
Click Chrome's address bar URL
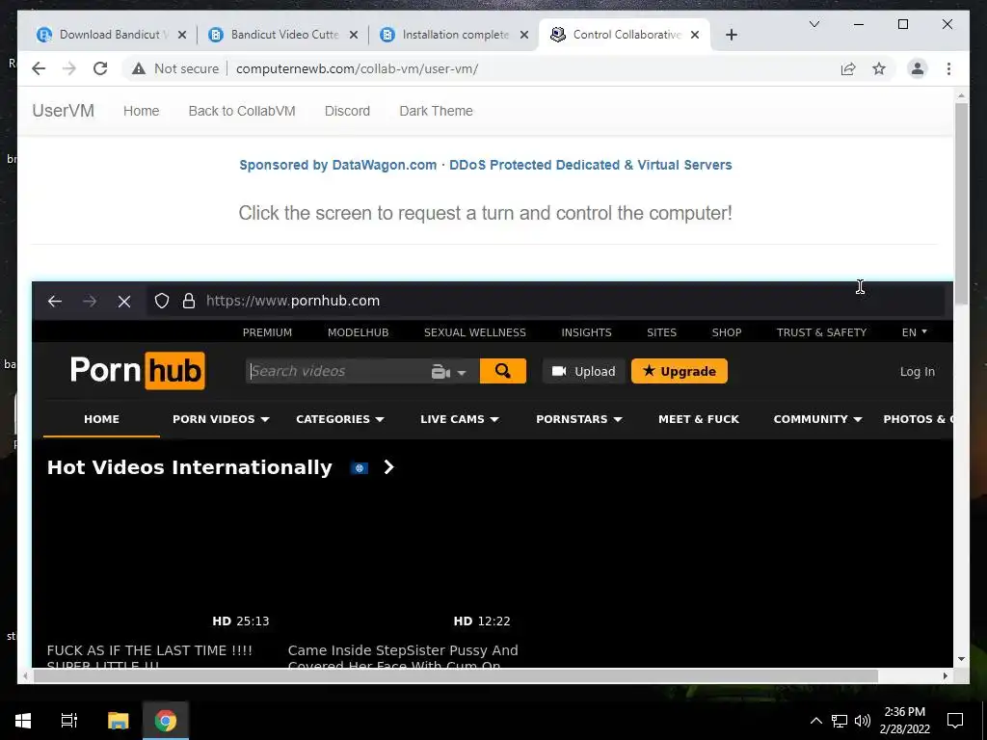(x=357, y=68)
